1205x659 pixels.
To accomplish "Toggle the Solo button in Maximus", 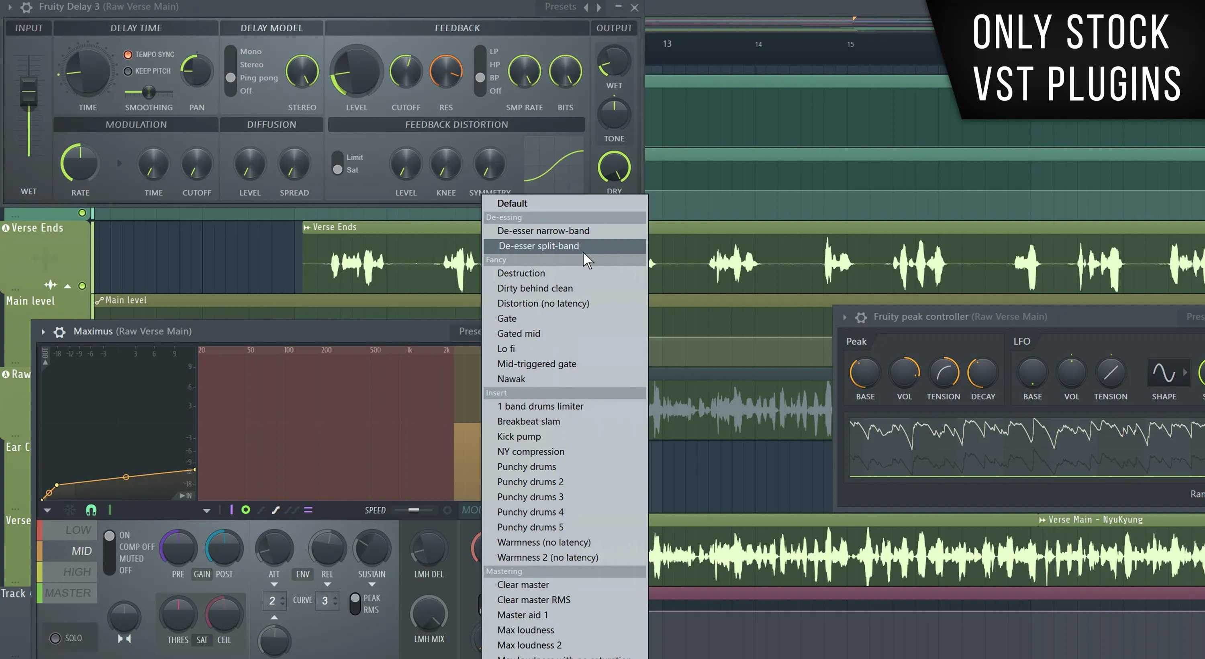I will pyautogui.click(x=56, y=638).
